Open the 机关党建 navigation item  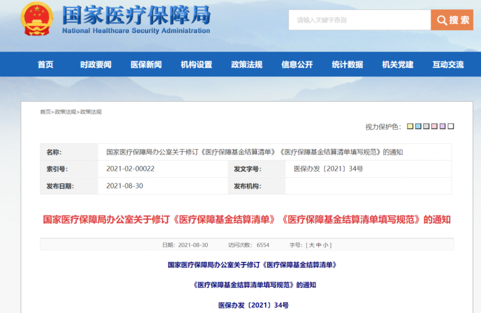click(397, 65)
